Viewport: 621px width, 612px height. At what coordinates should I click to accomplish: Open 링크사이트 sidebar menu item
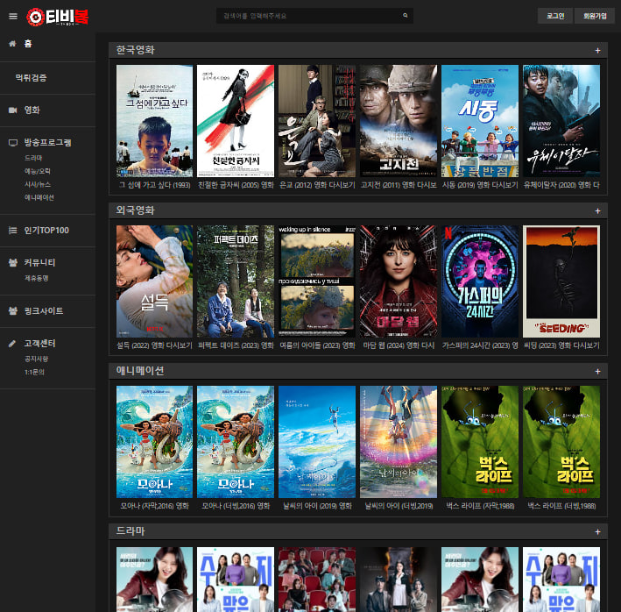point(44,310)
